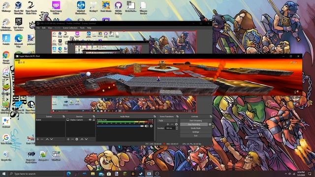315x177 pixels.
Task: Open transition properties gear icon
Action: [176, 124]
